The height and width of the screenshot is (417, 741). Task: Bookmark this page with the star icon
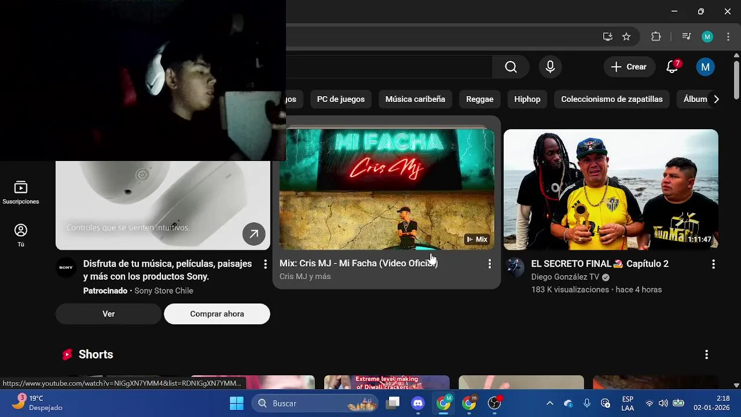click(x=626, y=36)
